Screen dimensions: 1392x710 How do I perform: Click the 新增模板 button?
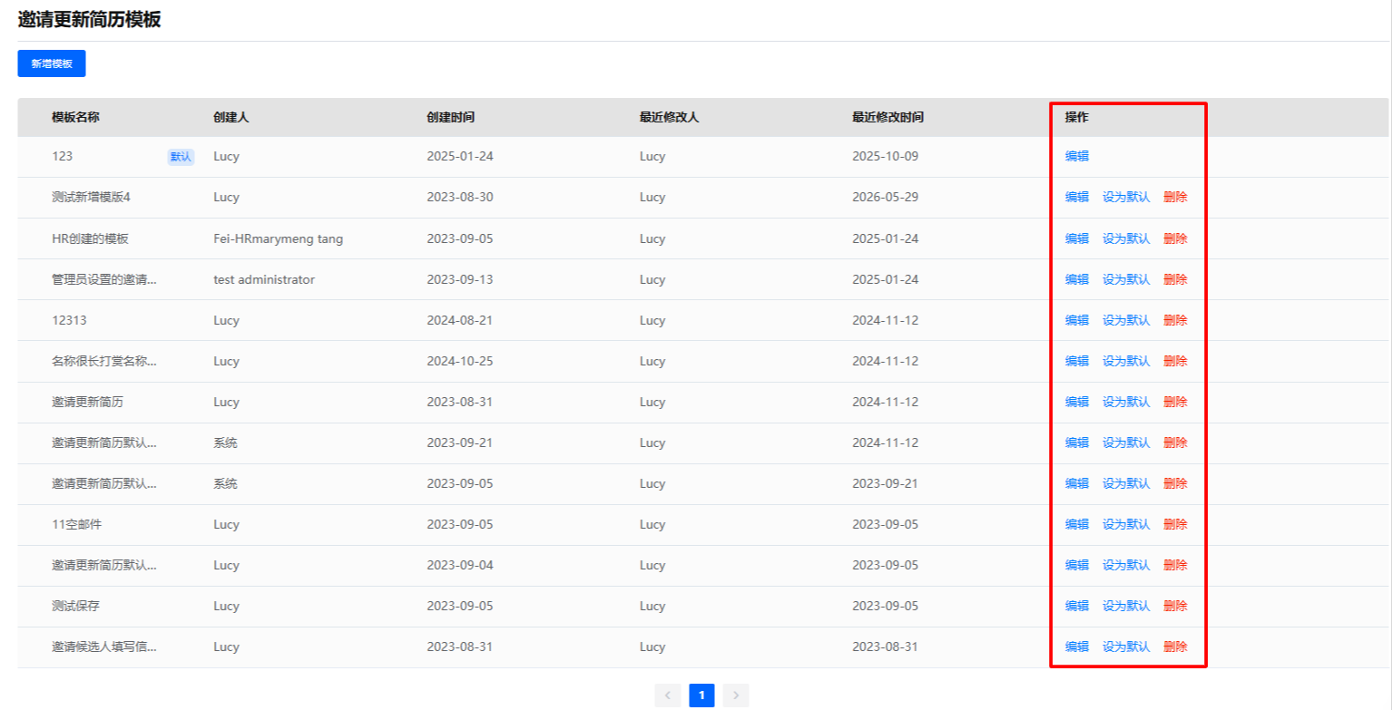[x=52, y=63]
